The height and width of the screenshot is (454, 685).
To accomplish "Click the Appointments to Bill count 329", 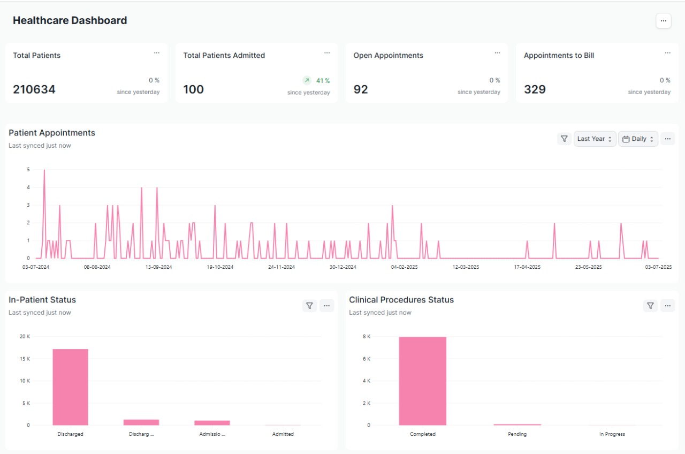I will pyautogui.click(x=535, y=89).
